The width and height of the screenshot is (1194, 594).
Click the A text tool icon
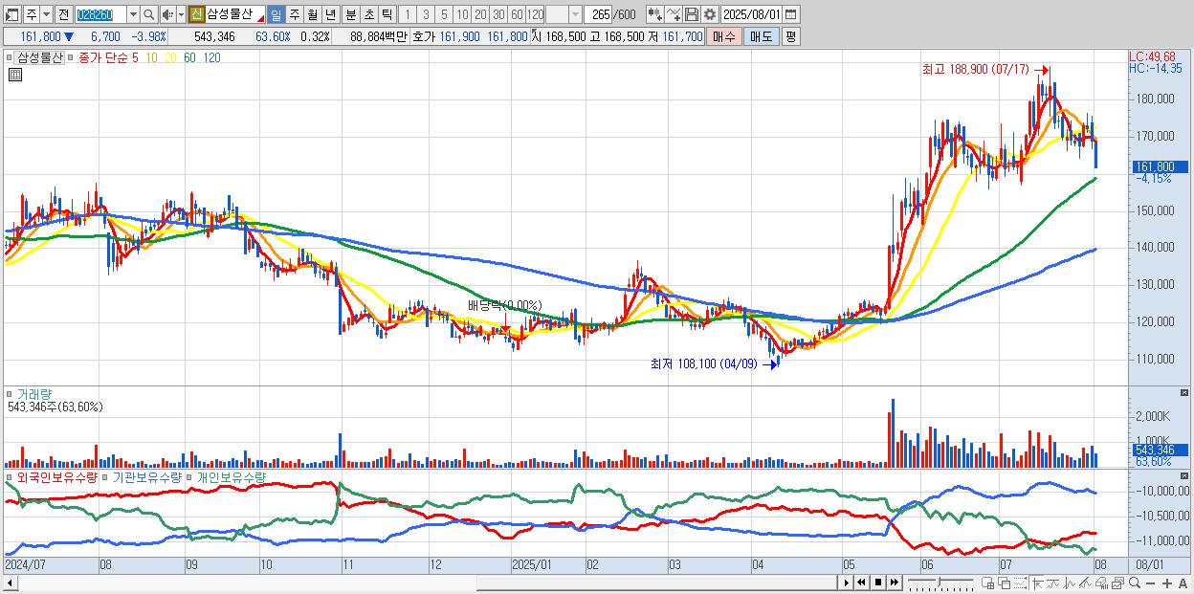point(1183,583)
